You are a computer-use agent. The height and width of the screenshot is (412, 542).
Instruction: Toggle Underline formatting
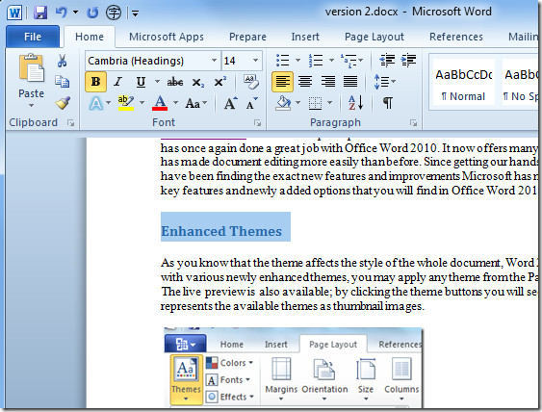point(141,82)
